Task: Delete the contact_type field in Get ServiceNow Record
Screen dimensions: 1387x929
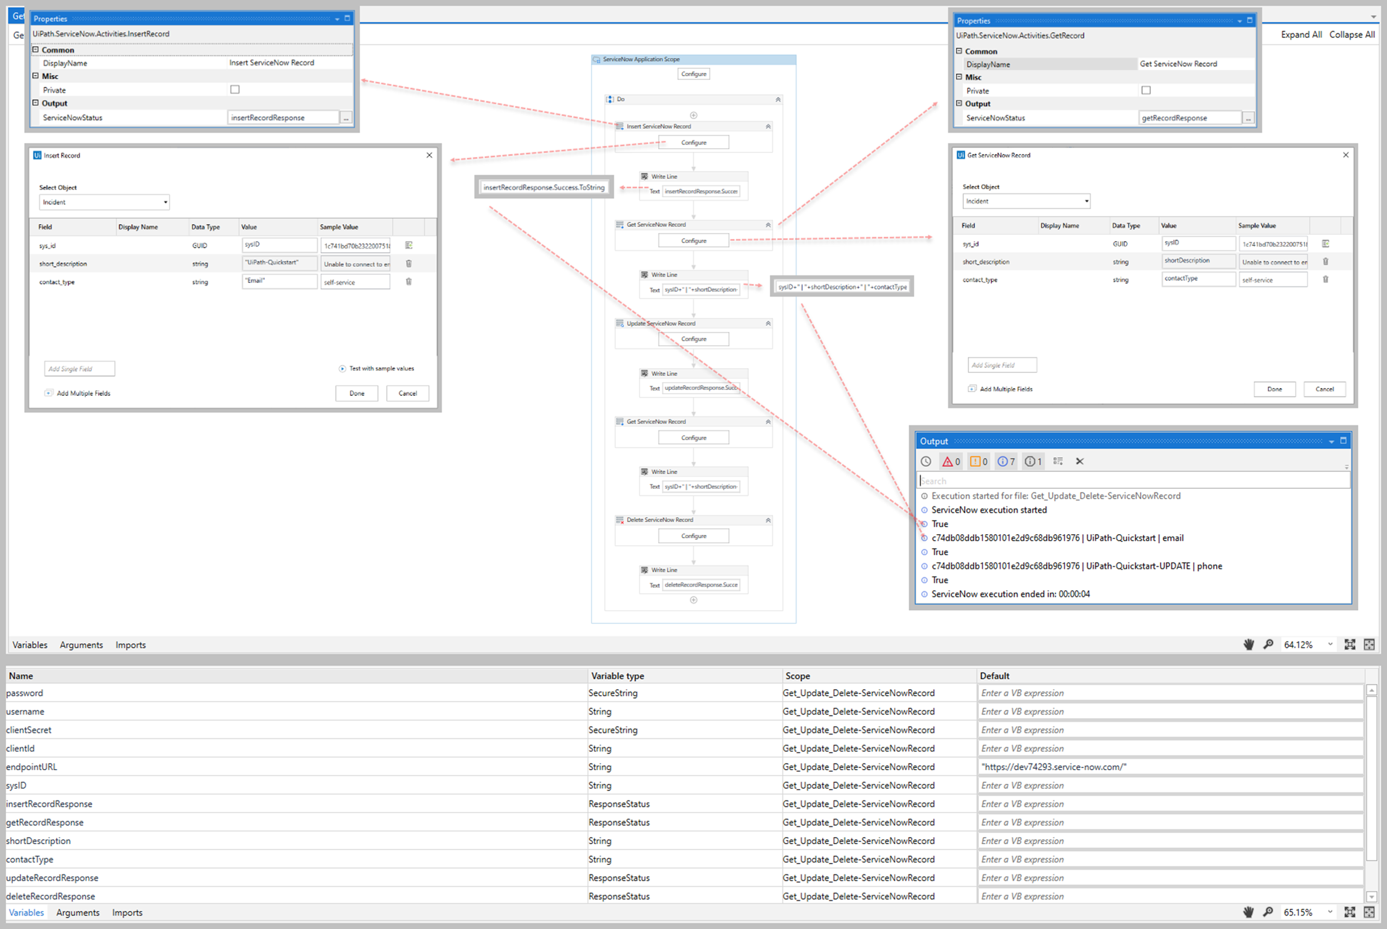Action: pyautogui.click(x=1326, y=279)
